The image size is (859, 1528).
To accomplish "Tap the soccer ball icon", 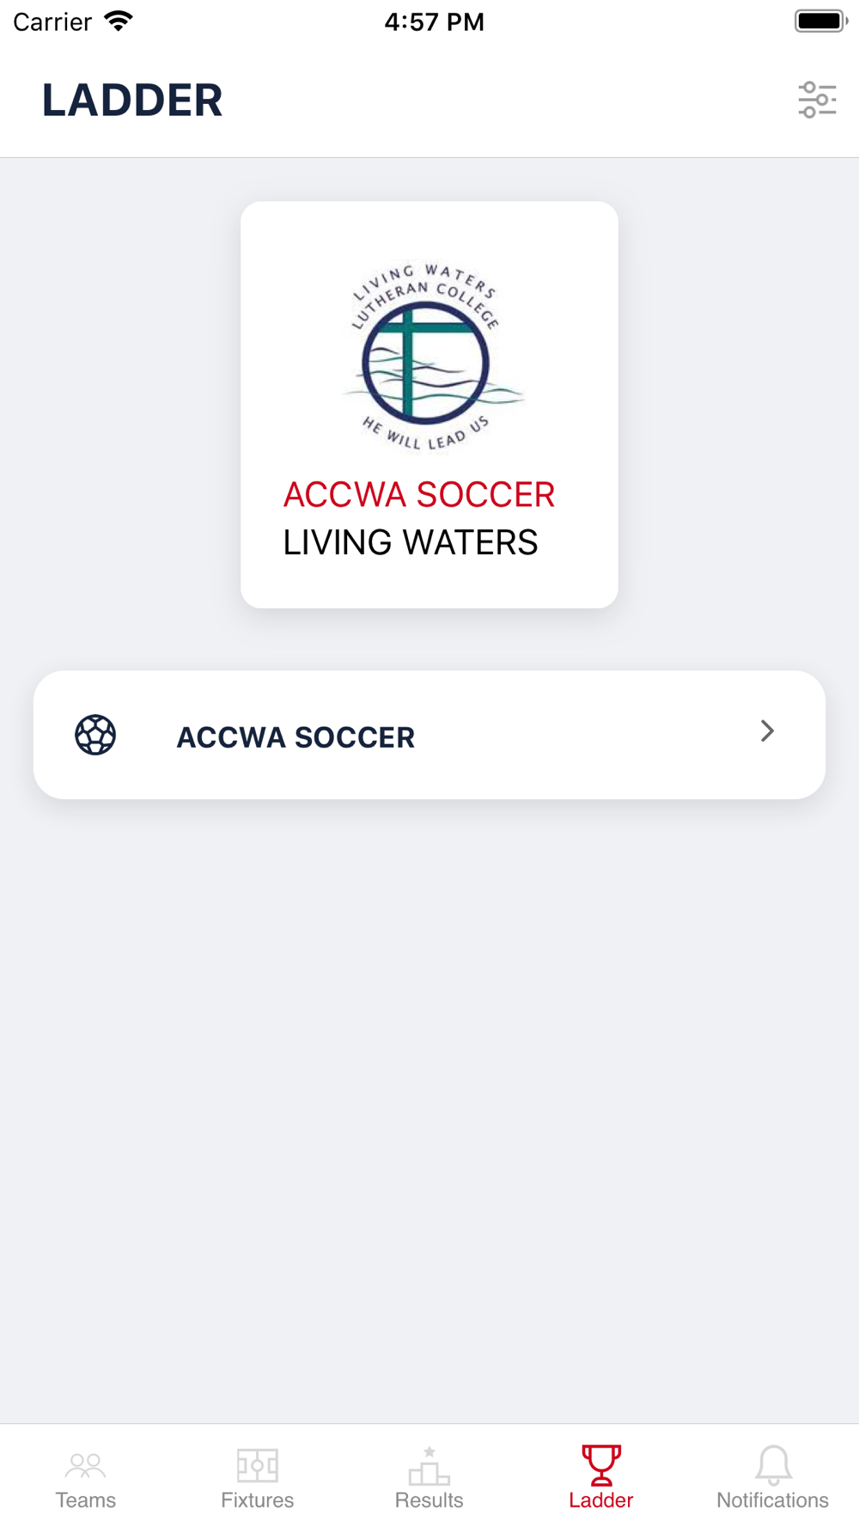I will coord(95,735).
